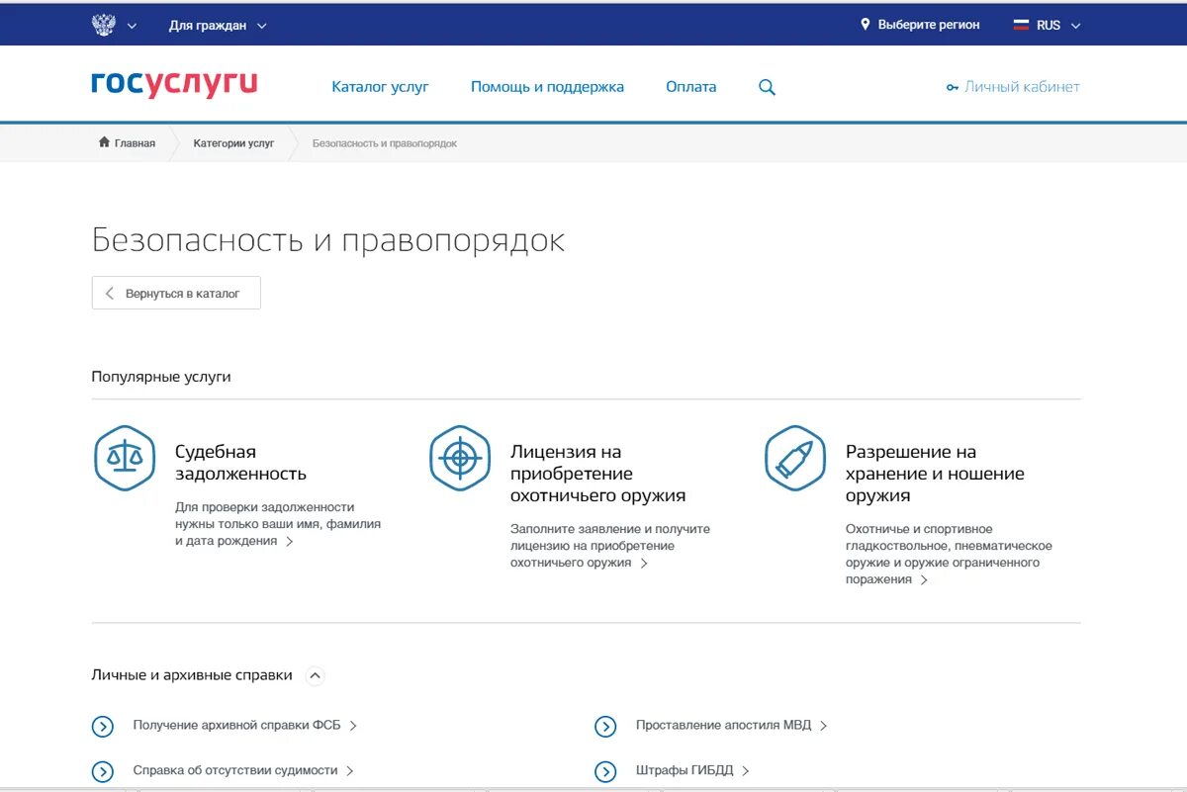
Task: Click arrow after ограниченного поражения description
Action: click(924, 580)
